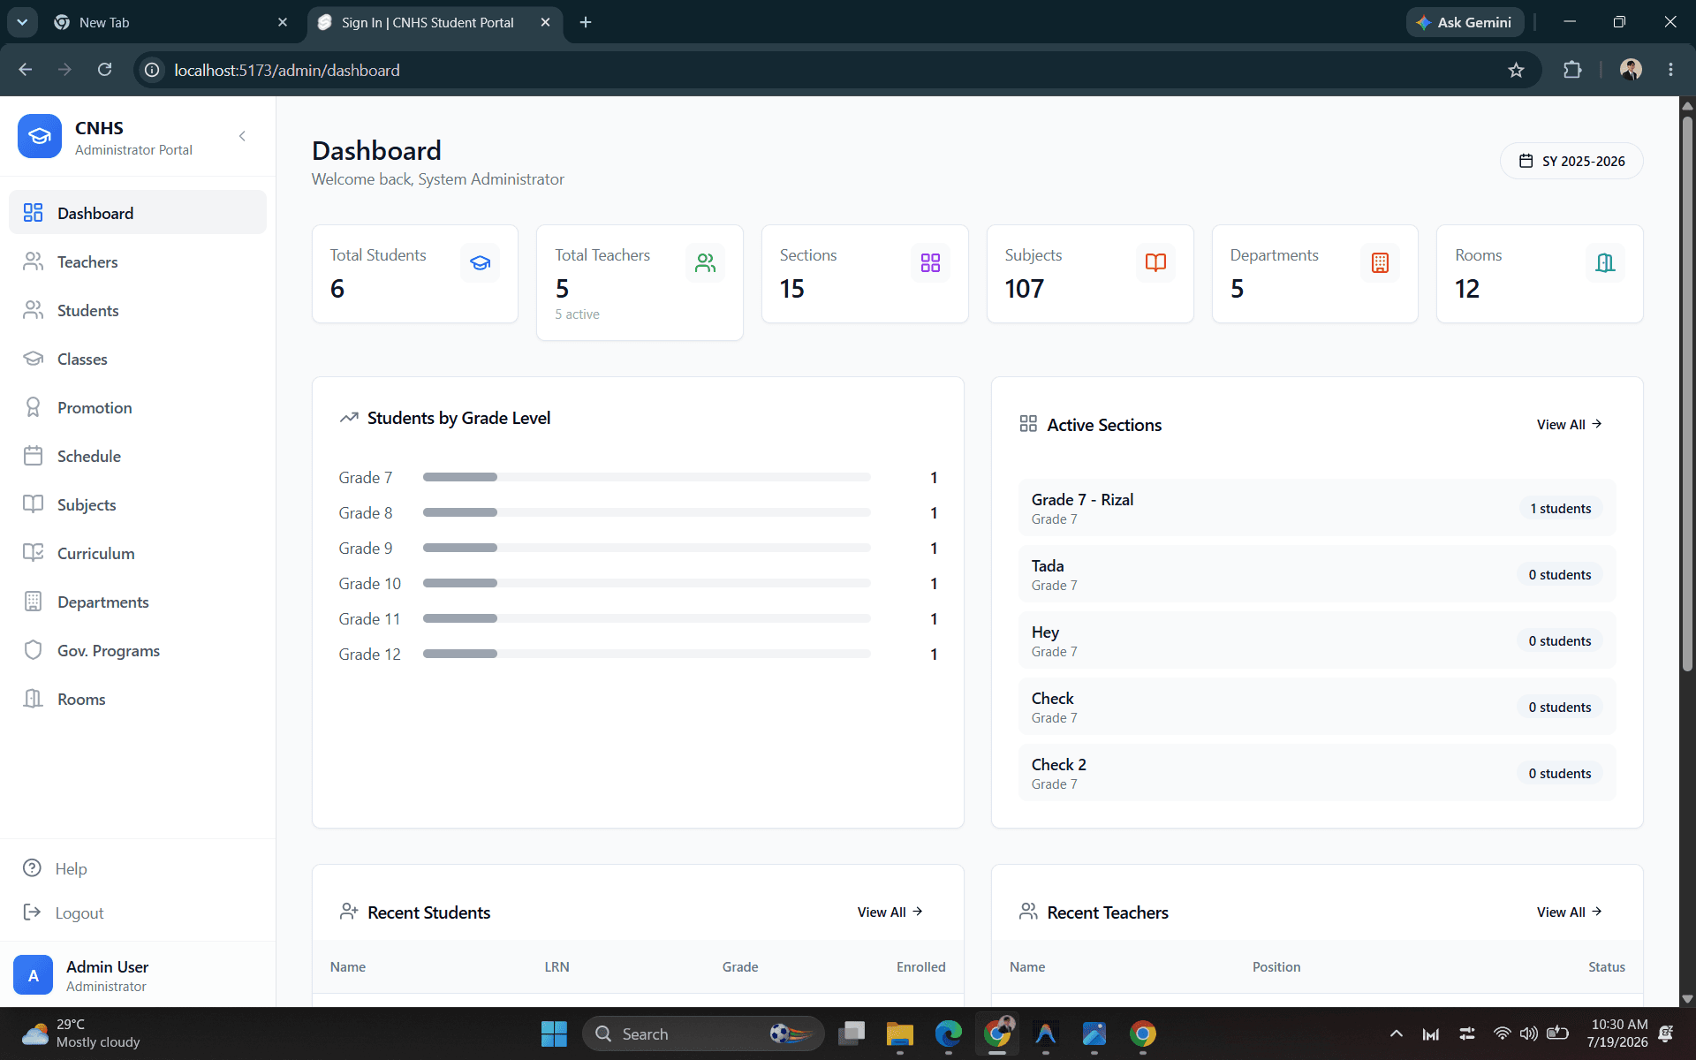Screen dimensions: 1696x1060
Task: Click the CNHS graduation cap logo
Action: [40, 136]
